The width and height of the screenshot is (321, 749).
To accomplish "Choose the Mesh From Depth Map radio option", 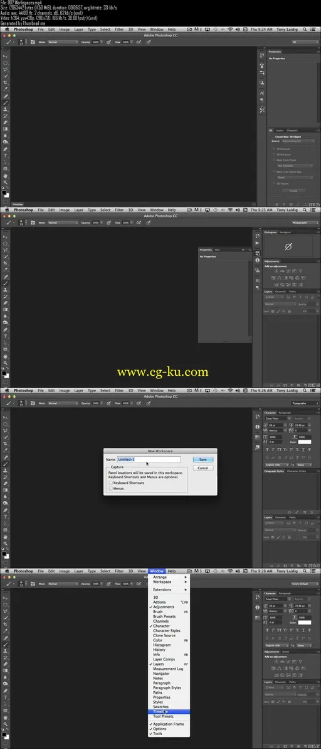I will point(275,172).
